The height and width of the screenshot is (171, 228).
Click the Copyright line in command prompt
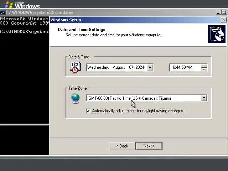pyautogui.click(x=24, y=23)
